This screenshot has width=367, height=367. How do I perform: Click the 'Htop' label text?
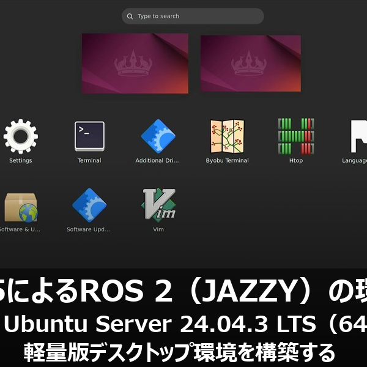click(x=295, y=161)
